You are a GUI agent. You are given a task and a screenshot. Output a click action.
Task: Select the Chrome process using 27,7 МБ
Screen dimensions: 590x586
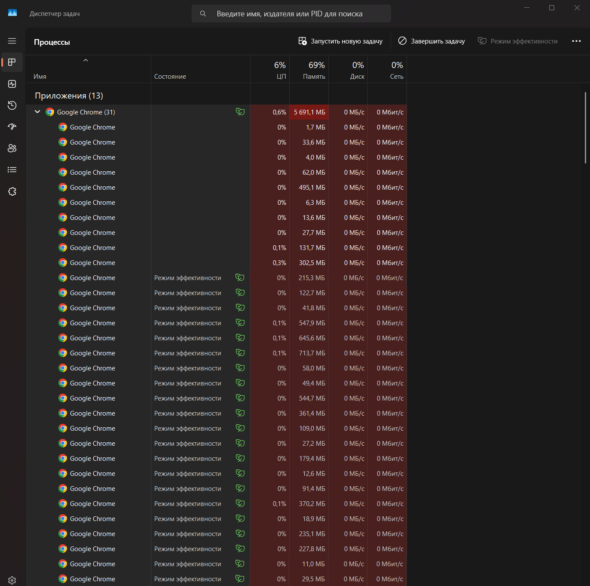tap(217, 233)
